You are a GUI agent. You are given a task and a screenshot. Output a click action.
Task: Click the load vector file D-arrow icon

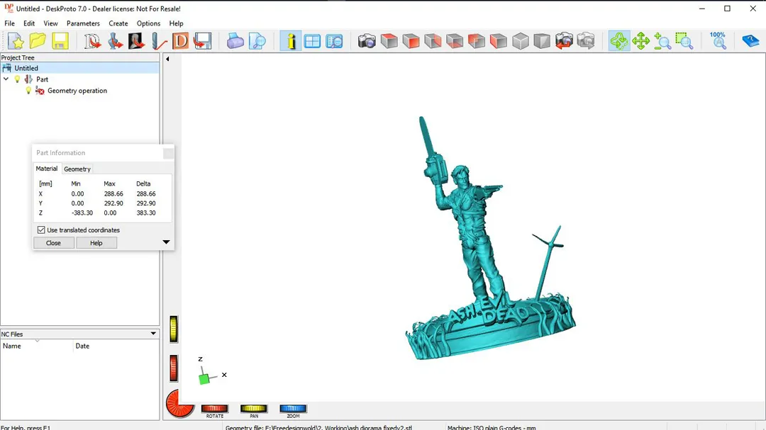click(92, 41)
